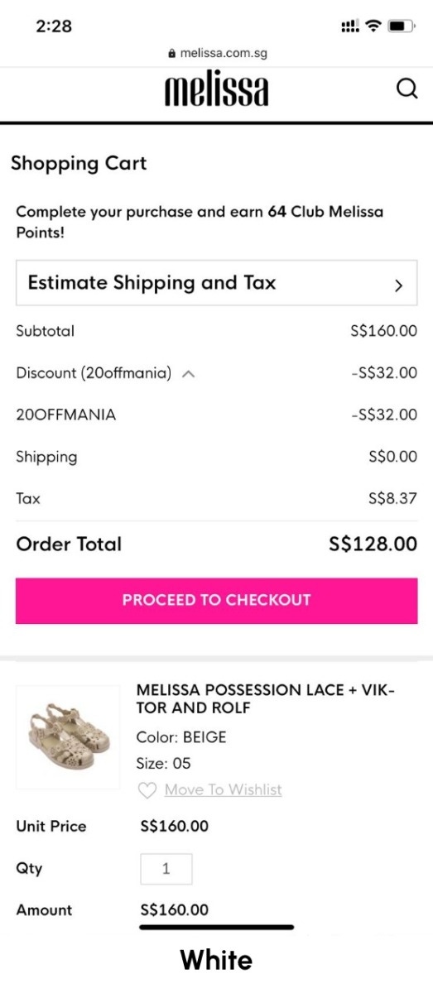The height and width of the screenshot is (993, 433).
Task: Tap the 20OFFMANIA coupon row
Action: [x=216, y=415]
